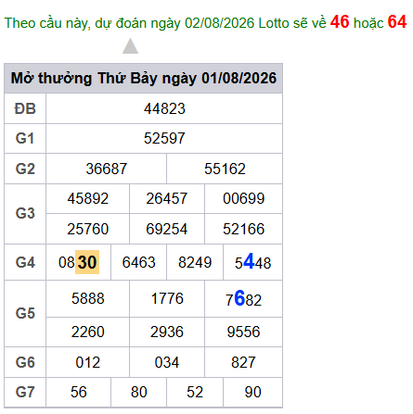413x414 pixels.
Task: Click the highlighted 30 in G4
Action: (87, 262)
